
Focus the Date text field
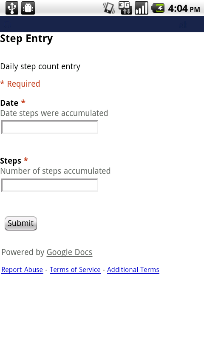pos(50,127)
